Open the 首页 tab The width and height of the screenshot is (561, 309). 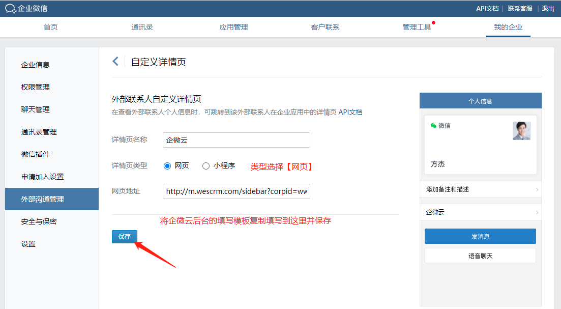coord(50,27)
